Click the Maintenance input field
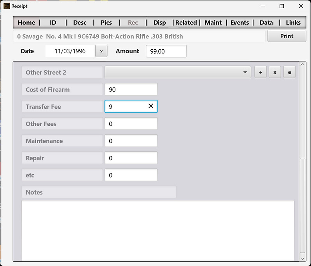311x266 pixels. pyautogui.click(x=131, y=141)
